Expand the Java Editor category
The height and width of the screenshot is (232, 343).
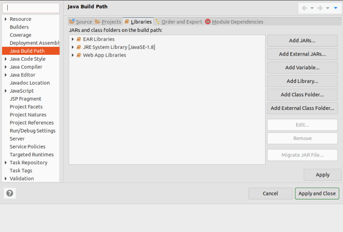click(x=6, y=75)
